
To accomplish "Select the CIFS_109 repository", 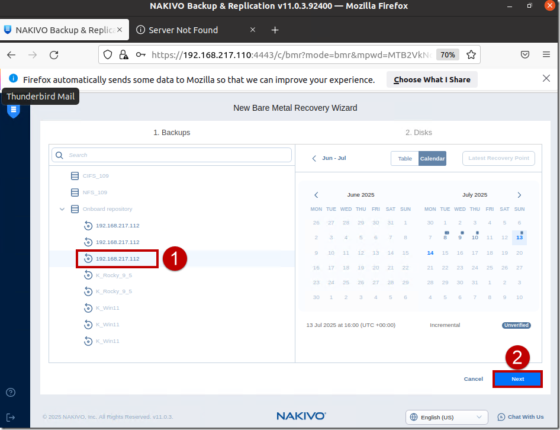I will [x=95, y=176].
